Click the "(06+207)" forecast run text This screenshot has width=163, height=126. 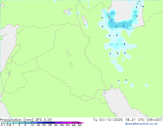click(155, 120)
